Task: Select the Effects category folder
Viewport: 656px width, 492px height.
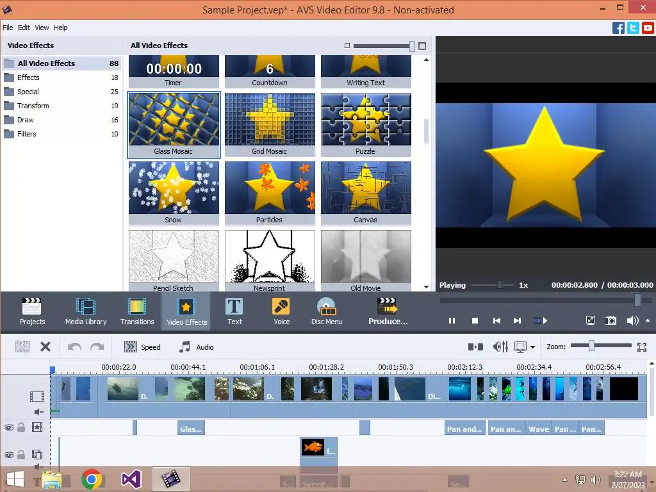Action: (x=61, y=78)
